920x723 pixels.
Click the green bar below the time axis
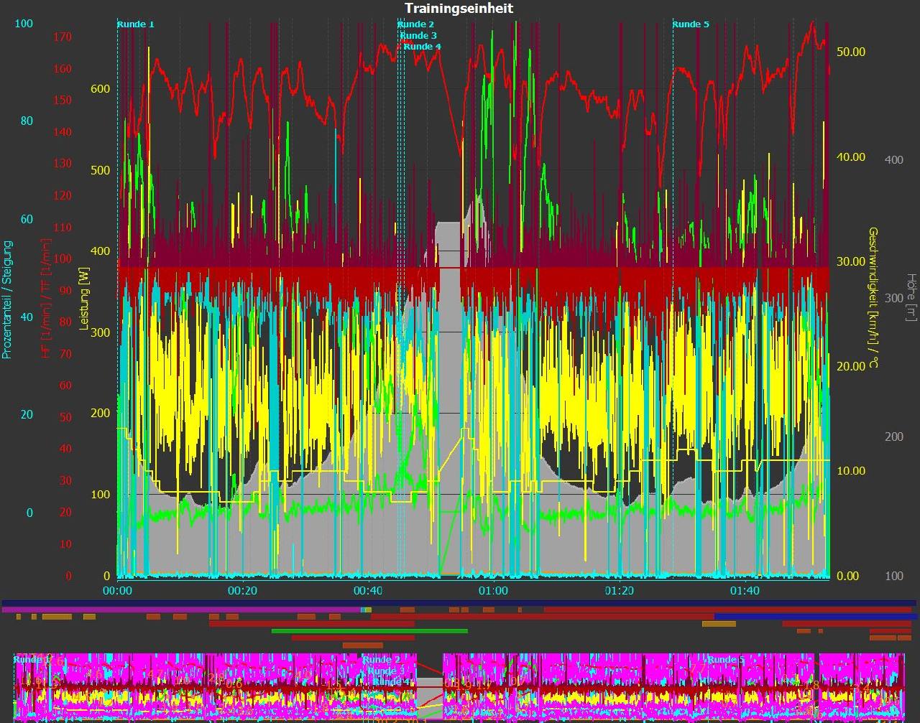(x=369, y=631)
